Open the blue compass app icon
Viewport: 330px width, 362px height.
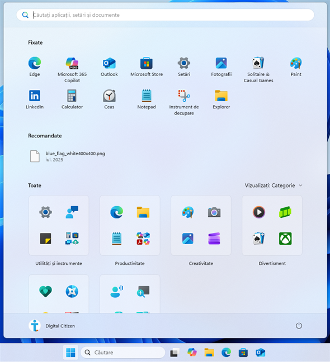coord(72,292)
